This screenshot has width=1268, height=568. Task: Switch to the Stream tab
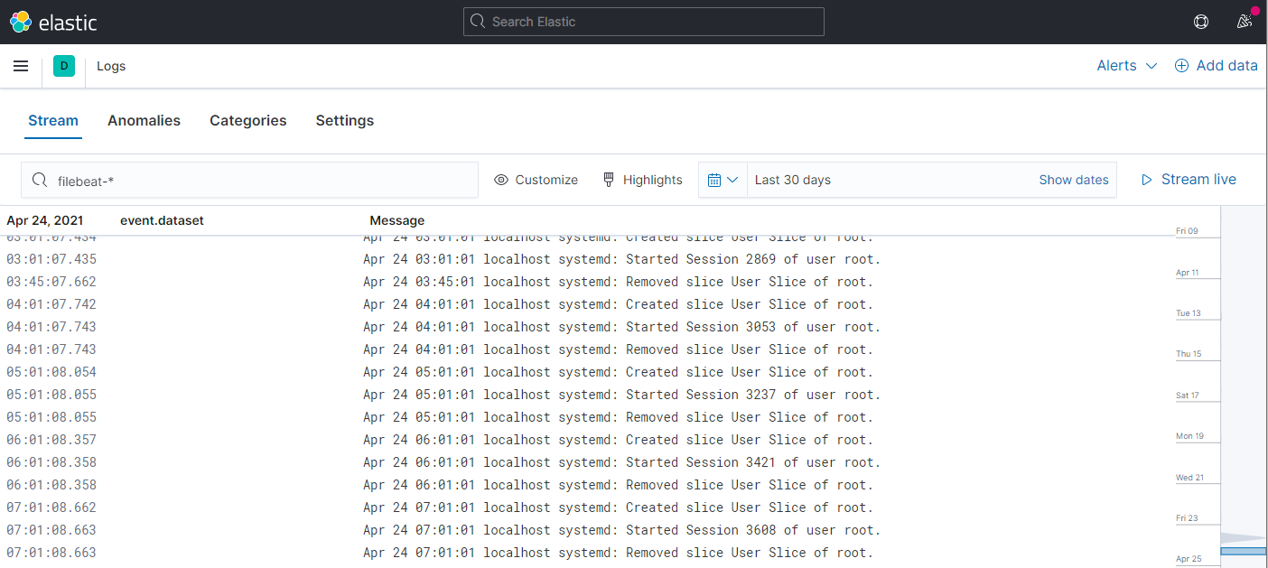click(53, 120)
